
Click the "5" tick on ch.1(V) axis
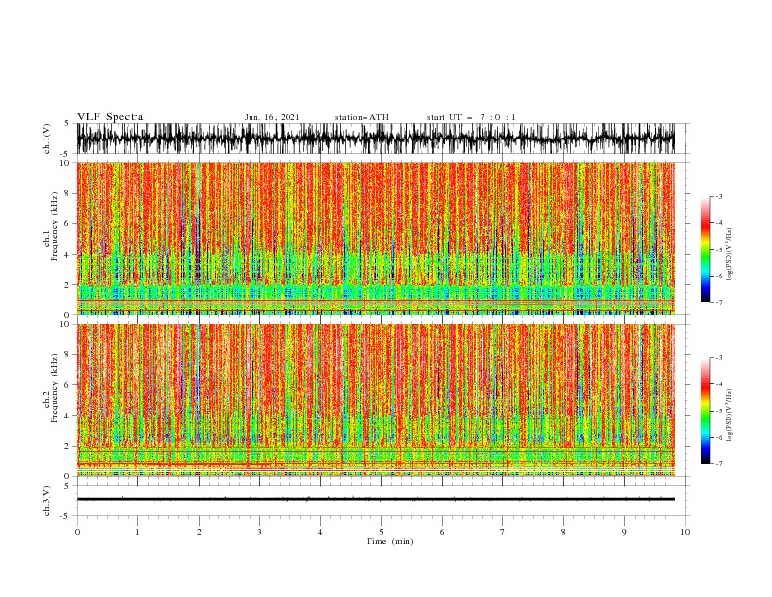click(x=66, y=123)
